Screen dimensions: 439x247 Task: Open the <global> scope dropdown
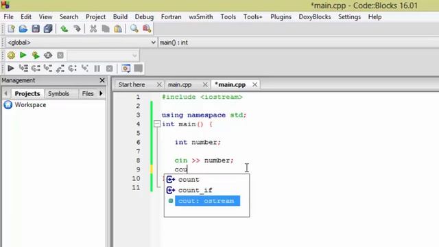coord(81,43)
